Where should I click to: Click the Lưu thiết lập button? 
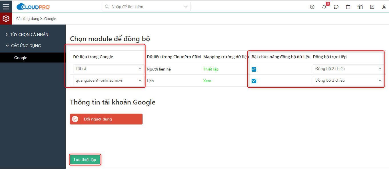85,160
